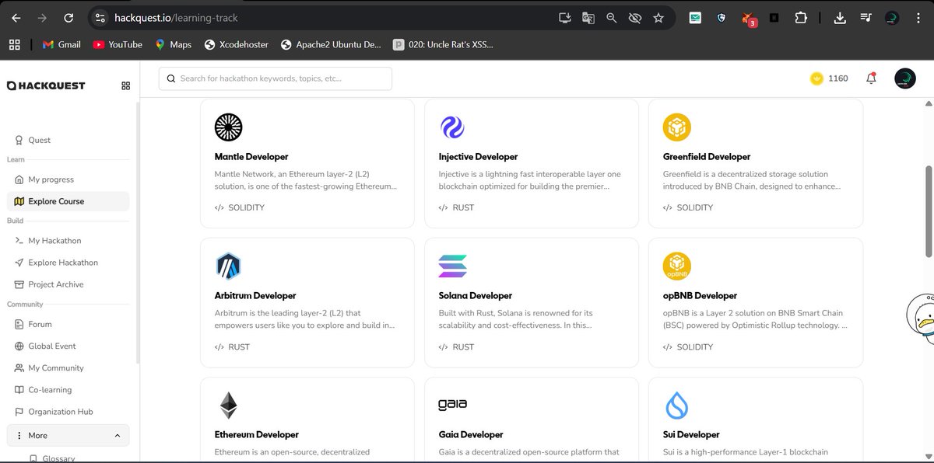Image resolution: width=934 pixels, height=463 pixels.
Task: Open notifications bell
Action: point(871,78)
